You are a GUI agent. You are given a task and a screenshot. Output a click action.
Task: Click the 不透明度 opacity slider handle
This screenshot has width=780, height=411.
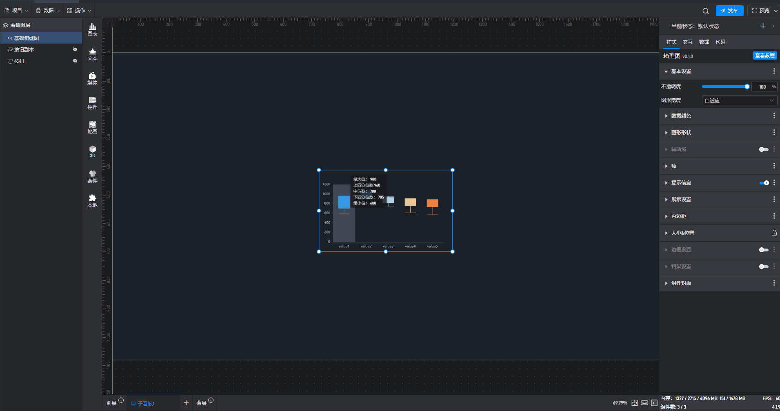[747, 87]
